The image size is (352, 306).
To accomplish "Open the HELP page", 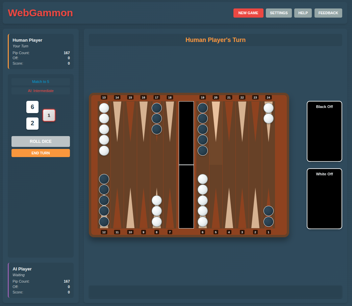I will click(303, 13).
